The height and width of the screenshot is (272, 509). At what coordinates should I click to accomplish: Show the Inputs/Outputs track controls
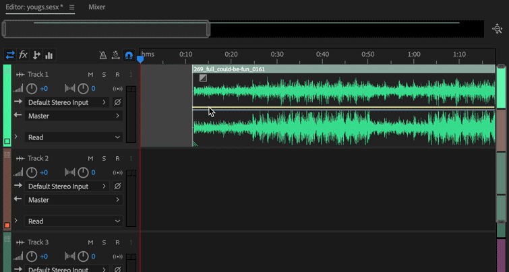[x=10, y=55]
